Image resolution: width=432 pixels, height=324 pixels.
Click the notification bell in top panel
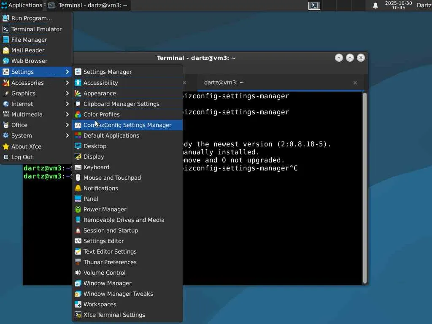click(375, 5)
